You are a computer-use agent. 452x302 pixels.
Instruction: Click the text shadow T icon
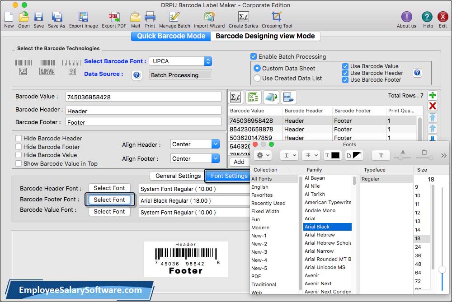381,155
